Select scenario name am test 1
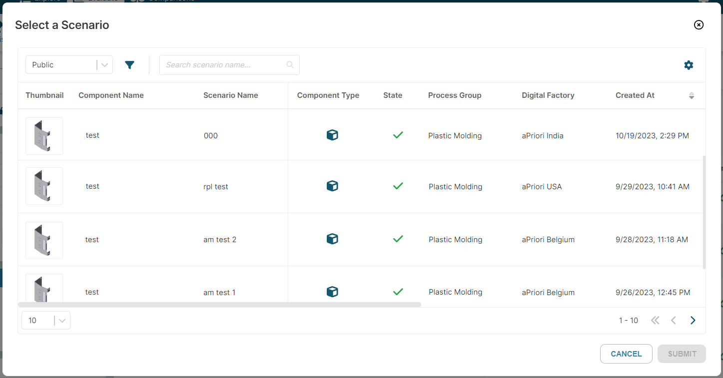This screenshot has width=723, height=378. pos(219,293)
